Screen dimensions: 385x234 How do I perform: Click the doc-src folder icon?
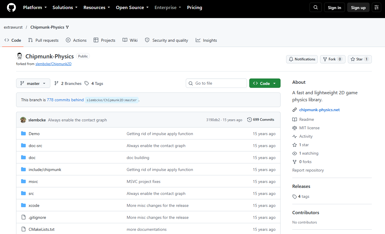23,146
